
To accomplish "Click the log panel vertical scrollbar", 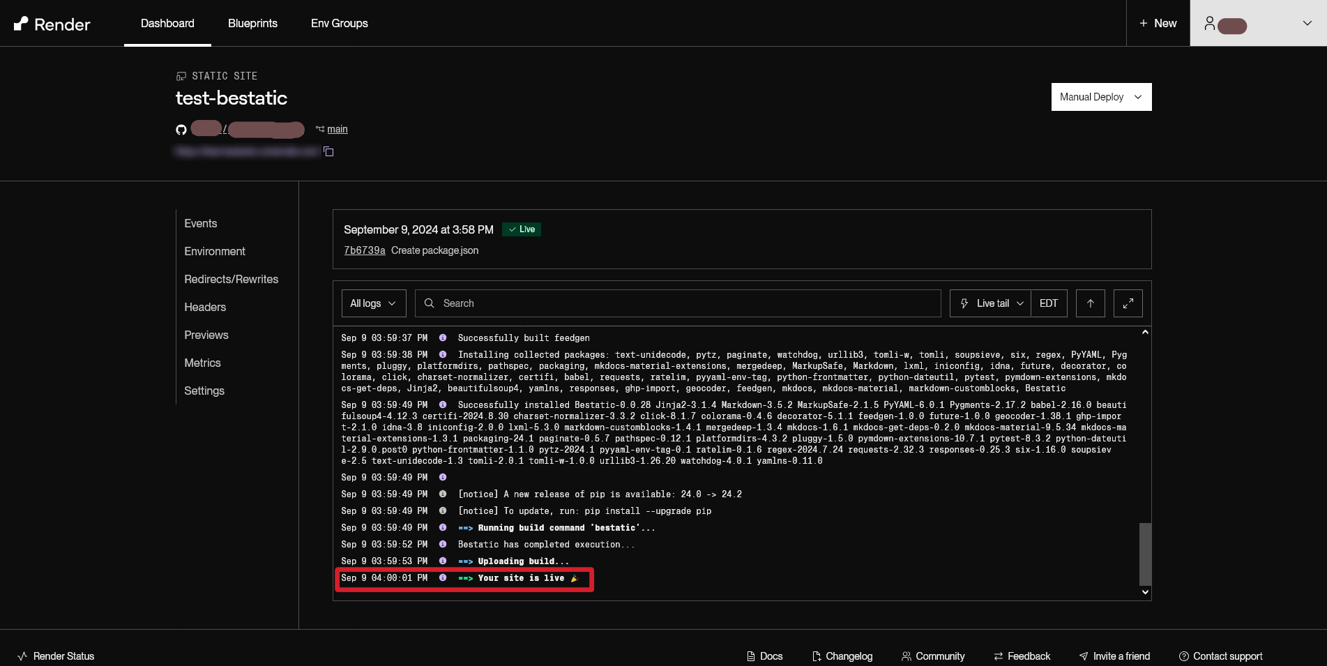I will 1144,554.
